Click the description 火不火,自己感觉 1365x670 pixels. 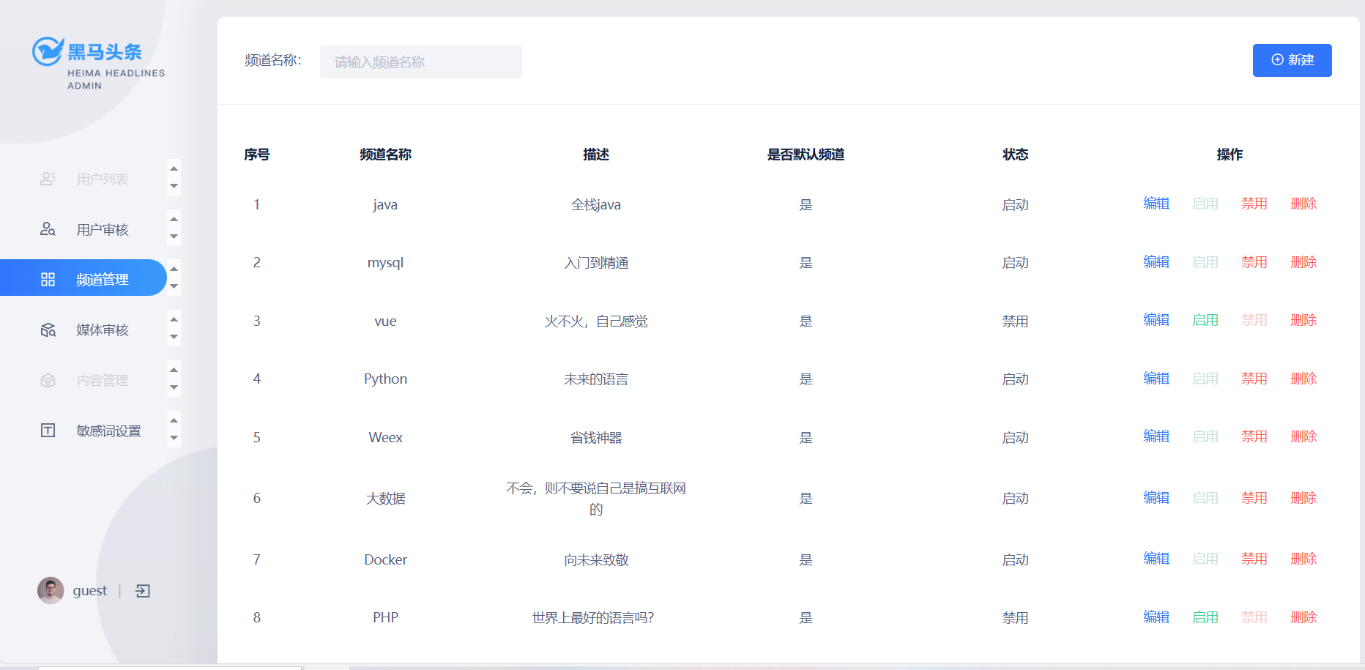click(596, 321)
